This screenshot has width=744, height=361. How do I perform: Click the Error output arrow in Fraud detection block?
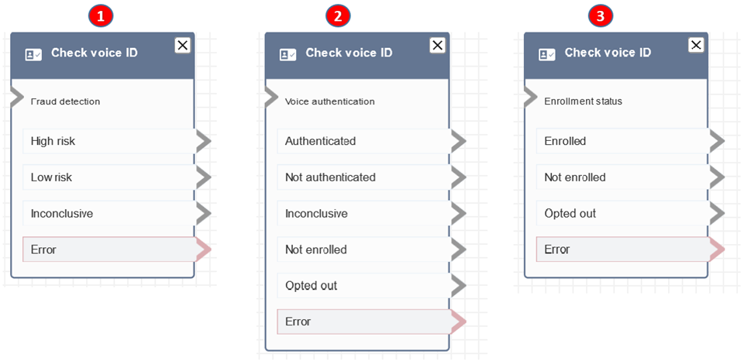click(x=204, y=249)
